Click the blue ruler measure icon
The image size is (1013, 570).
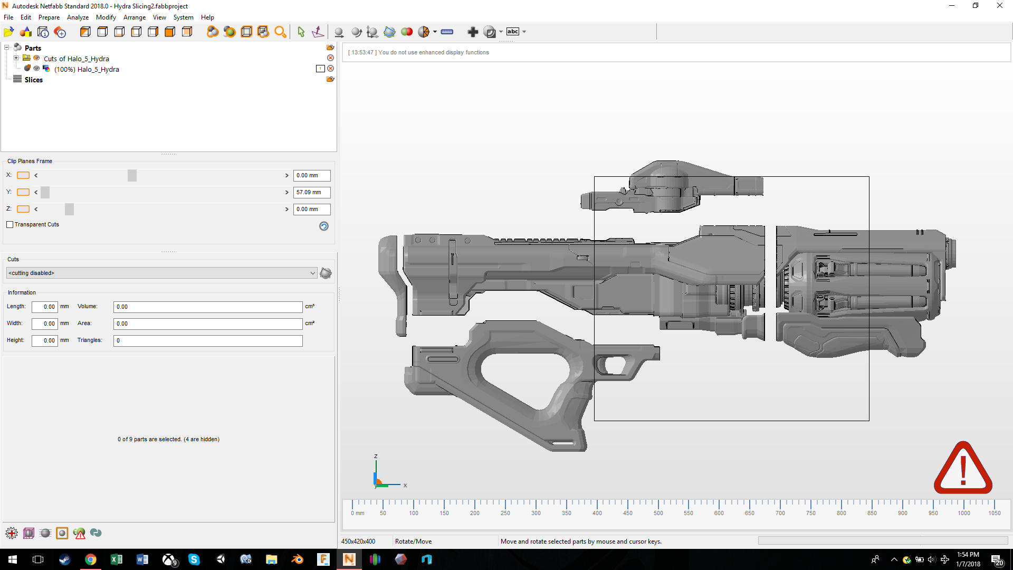[447, 32]
